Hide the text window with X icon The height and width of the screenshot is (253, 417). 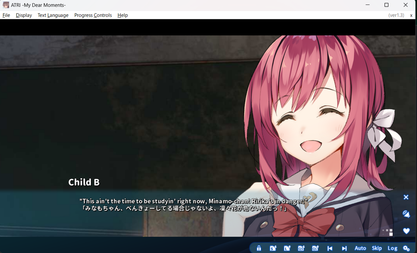pyautogui.click(x=406, y=197)
